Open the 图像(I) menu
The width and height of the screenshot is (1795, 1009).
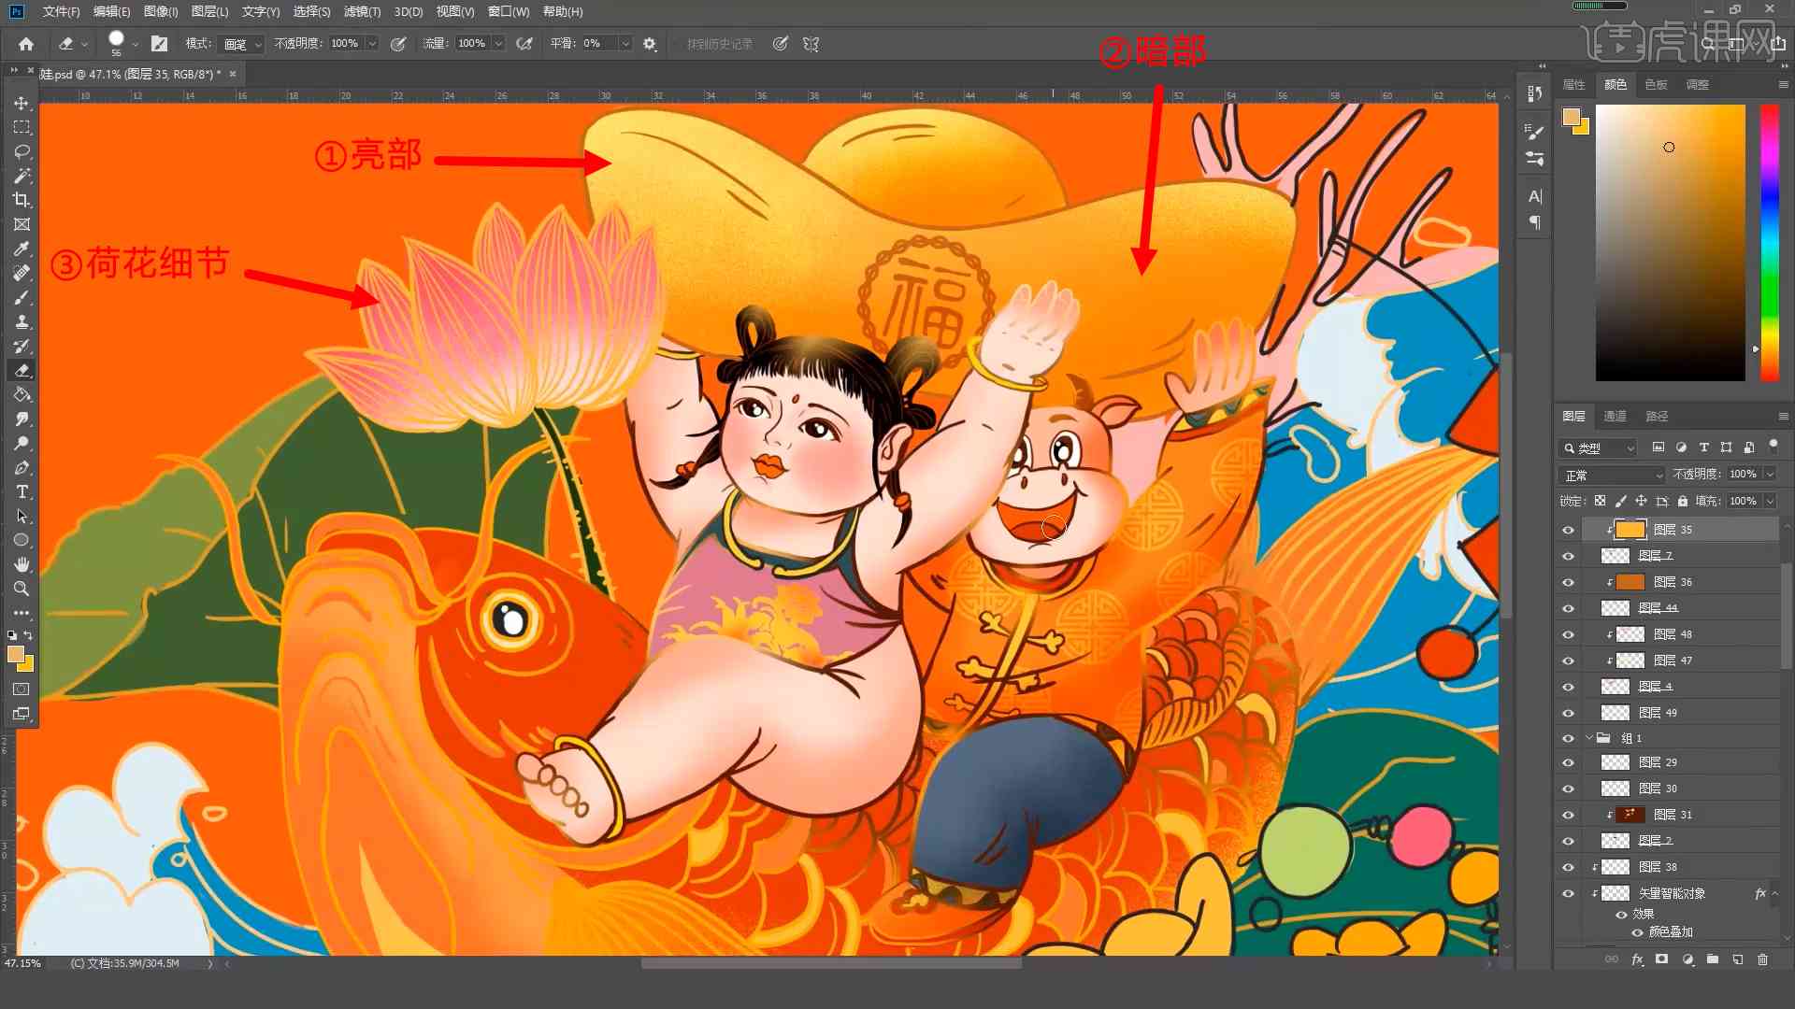pyautogui.click(x=161, y=11)
